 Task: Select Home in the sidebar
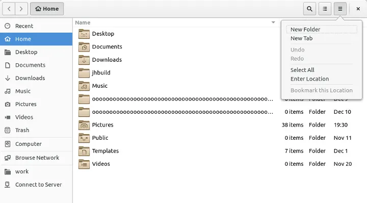[x=36, y=39]
